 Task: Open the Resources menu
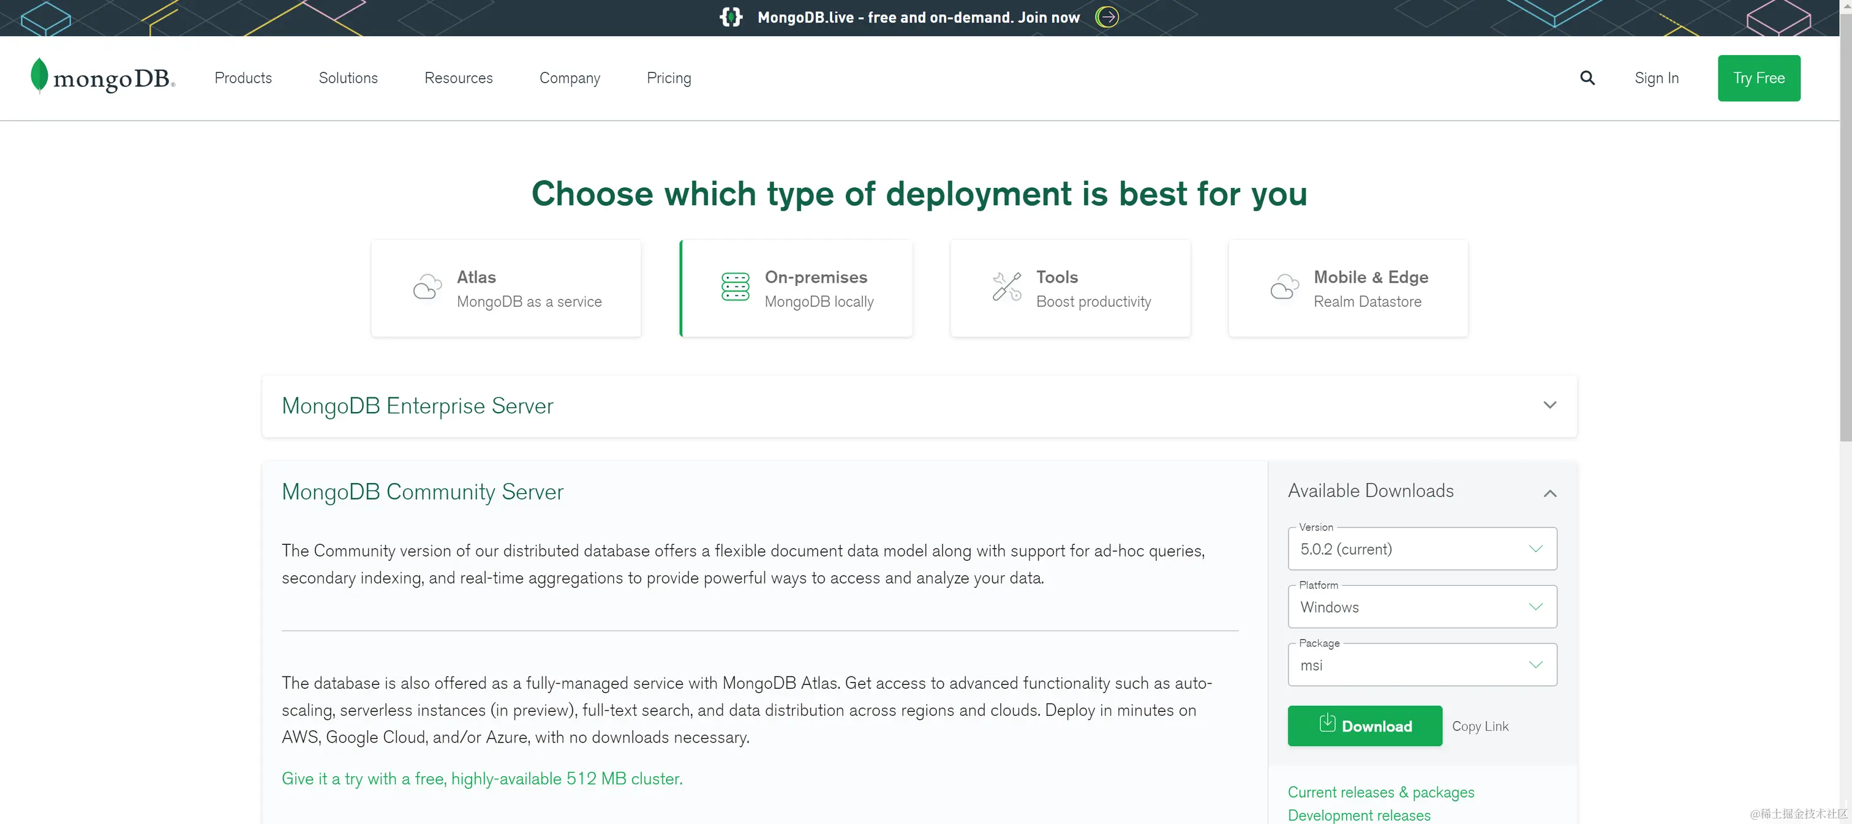pyautogui.click(x=458, y=78)
